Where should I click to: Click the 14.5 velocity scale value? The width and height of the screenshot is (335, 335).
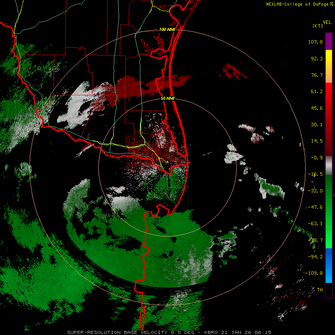[317, 141]
